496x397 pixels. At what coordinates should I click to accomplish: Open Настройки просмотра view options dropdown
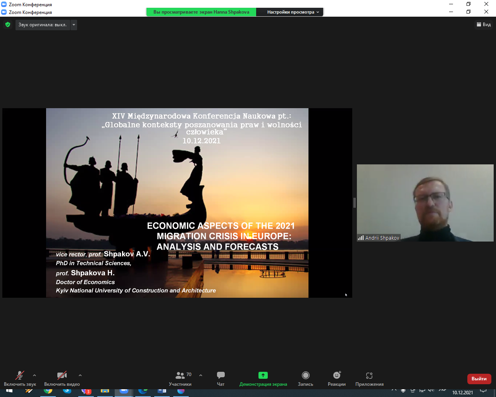point(293,12)
